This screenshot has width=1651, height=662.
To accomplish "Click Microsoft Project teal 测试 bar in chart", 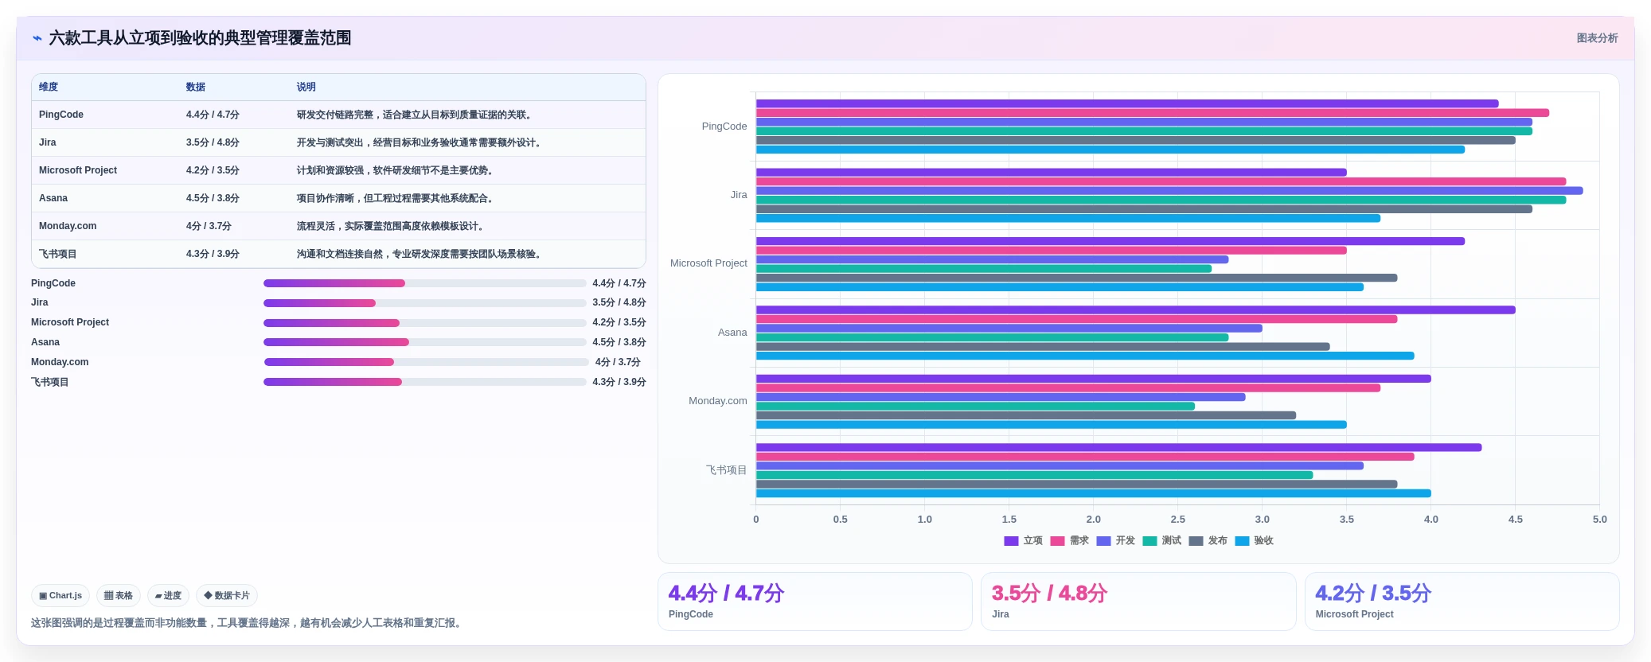I will pyautogui.click(x=984, y=269).
